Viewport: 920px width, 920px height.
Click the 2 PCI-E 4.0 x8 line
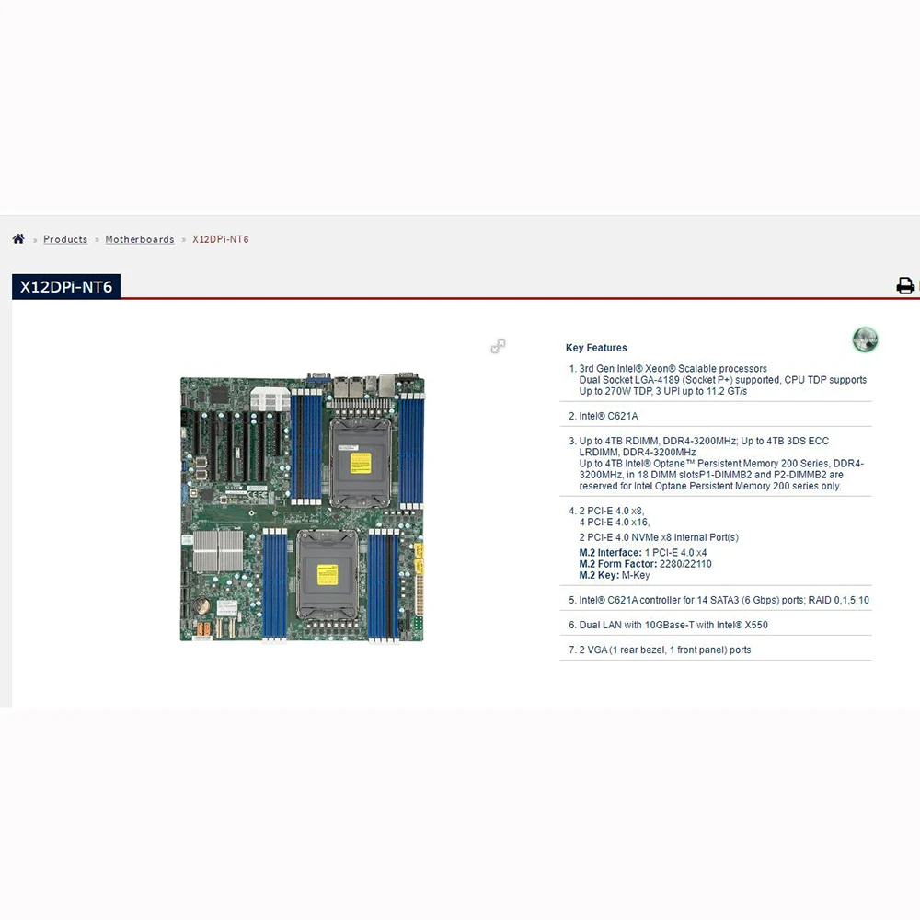tap(612, 511)
